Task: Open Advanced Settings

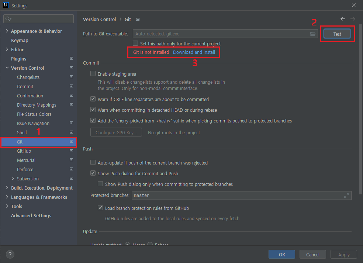Action: coord(31,215)
